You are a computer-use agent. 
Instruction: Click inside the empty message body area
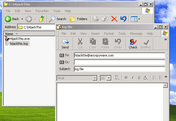(x=110, y=102)
